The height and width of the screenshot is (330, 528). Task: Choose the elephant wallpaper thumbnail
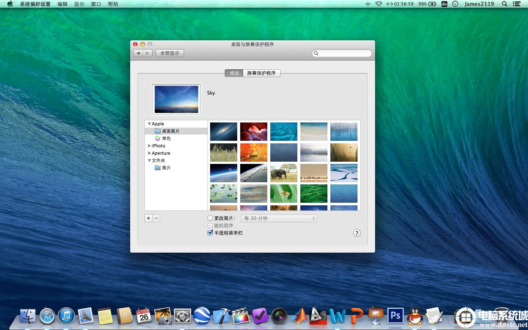tap(284, 173)
